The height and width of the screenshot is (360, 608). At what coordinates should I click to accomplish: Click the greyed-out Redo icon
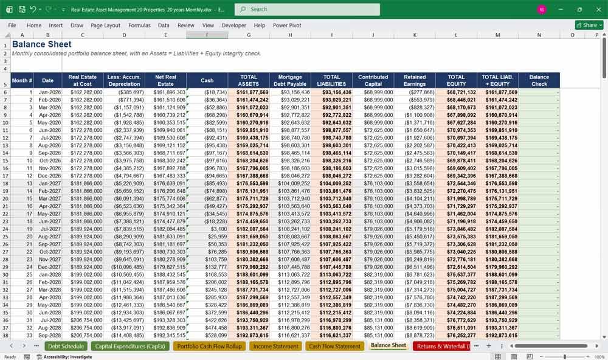click(x=48, y=9)
